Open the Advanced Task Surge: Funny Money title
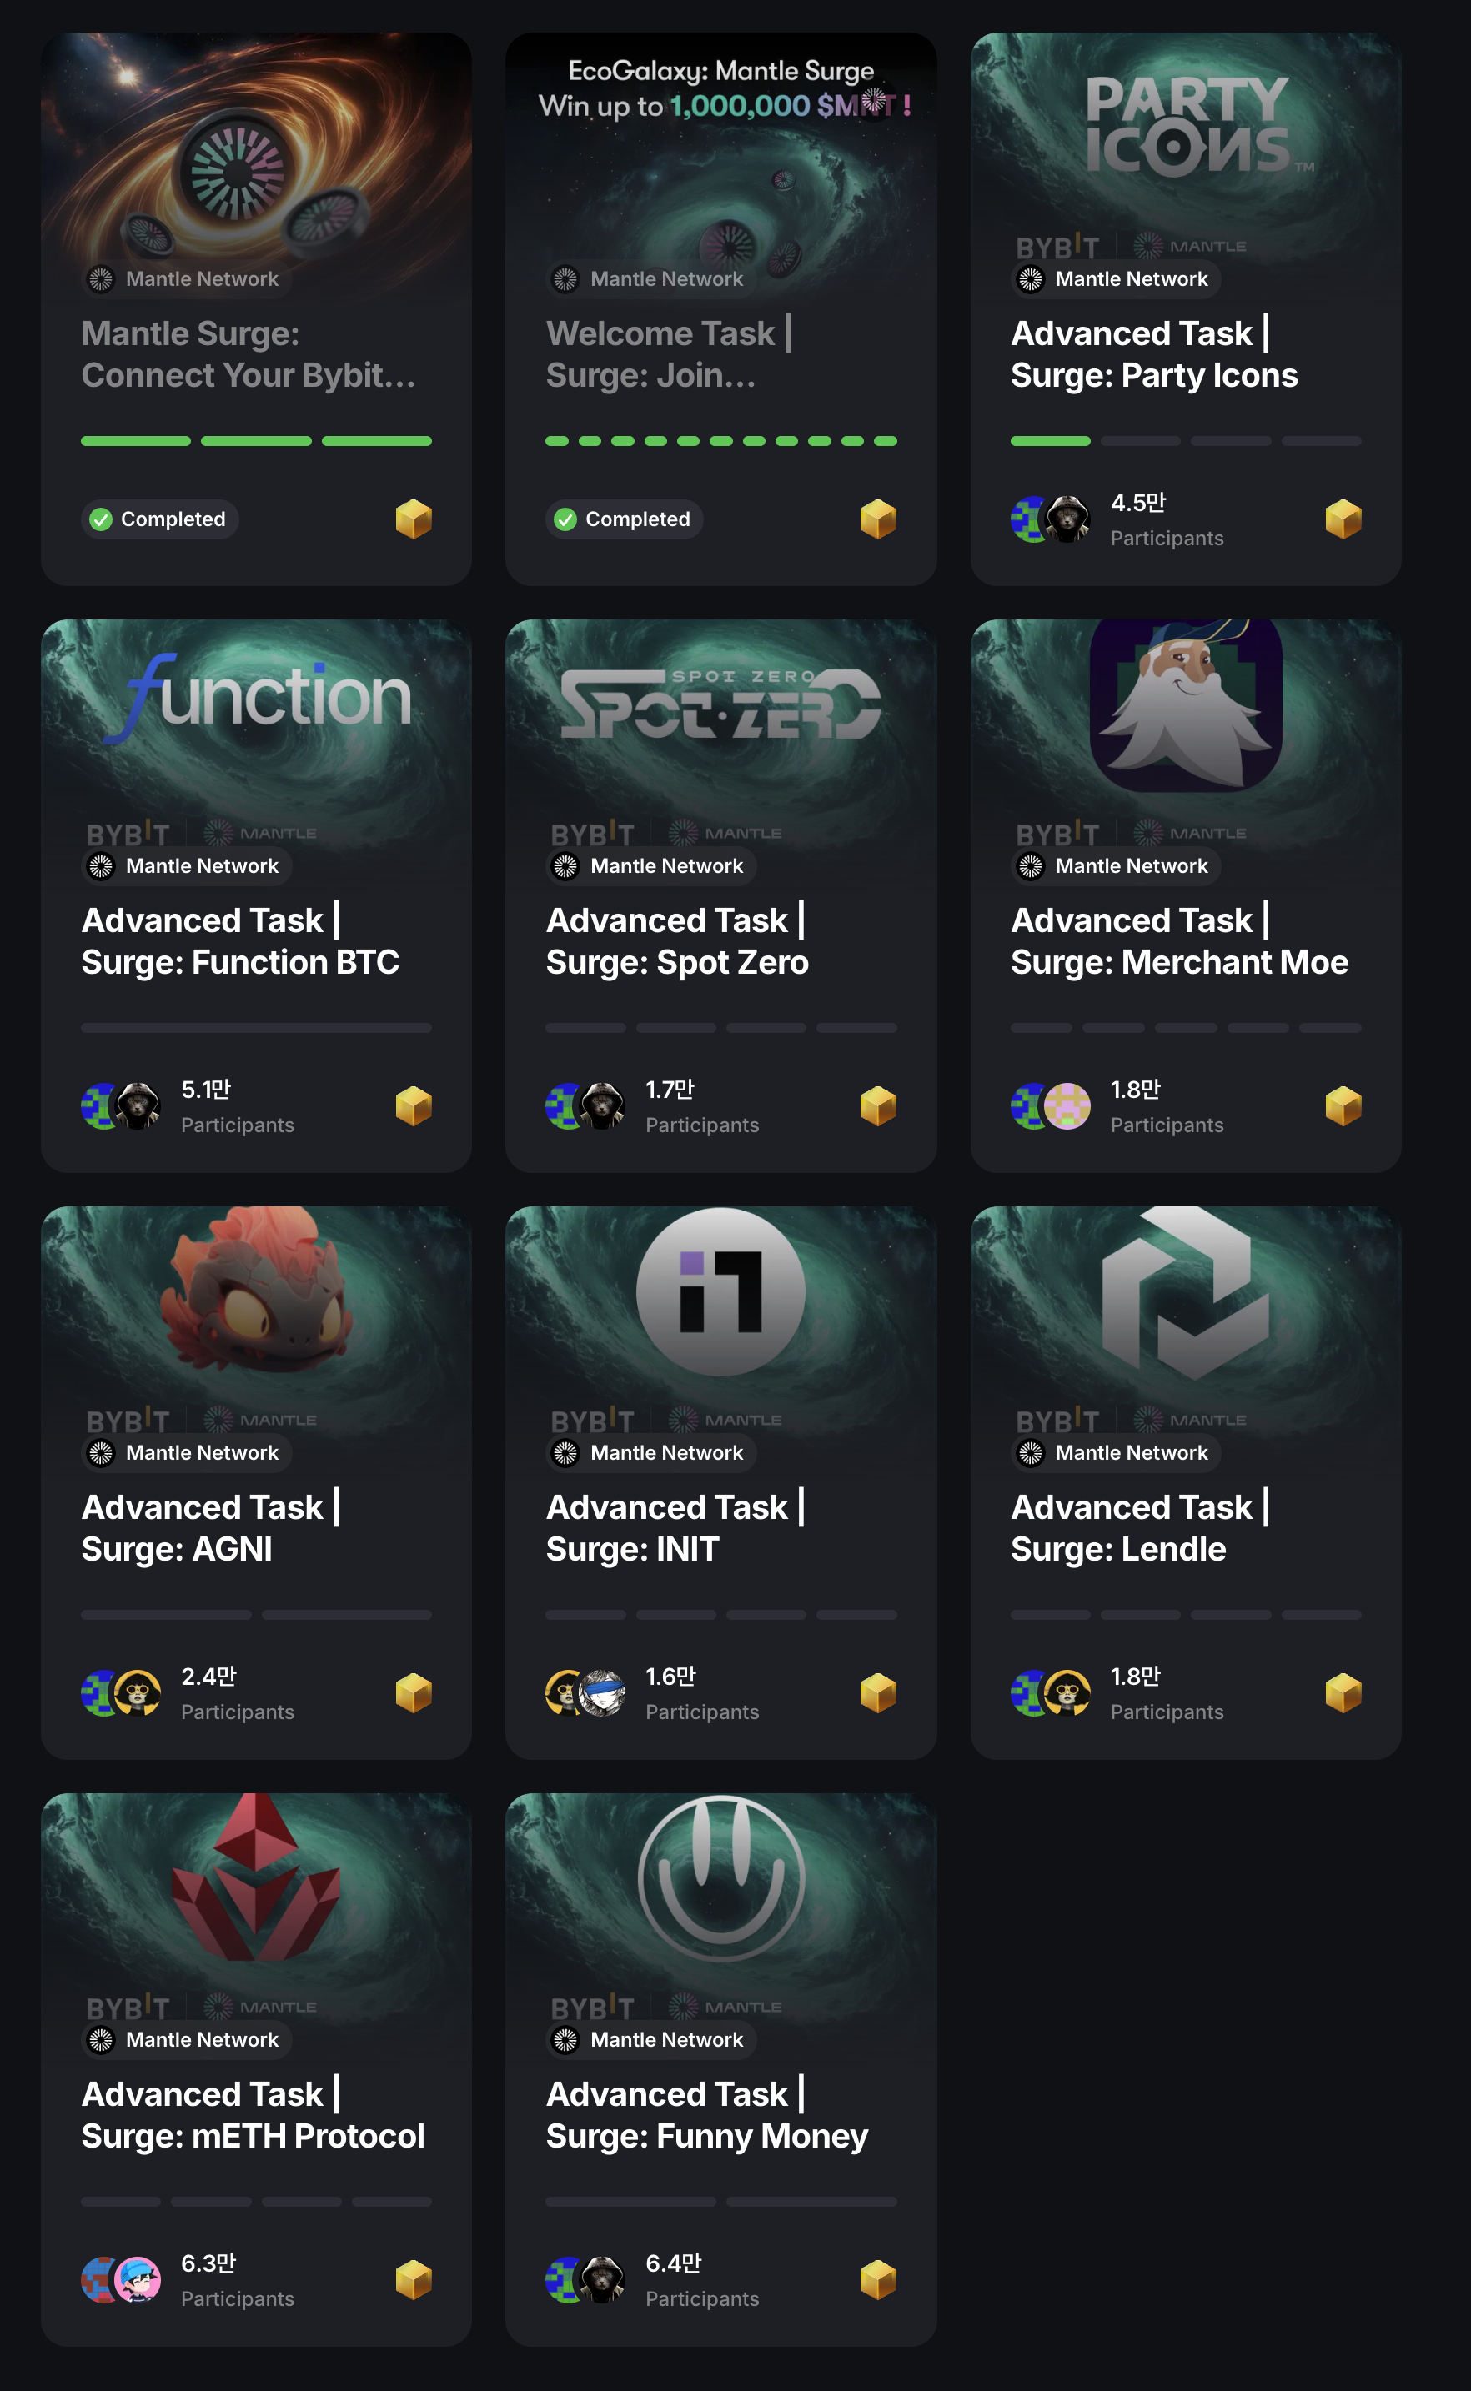 click(x=707, y=2114)
